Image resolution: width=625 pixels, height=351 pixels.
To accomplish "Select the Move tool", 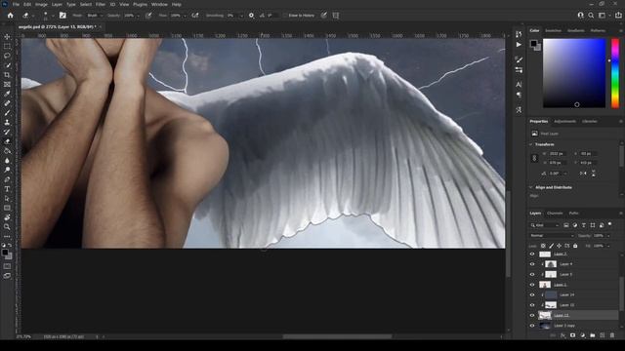I will click(x=7, y=37).
